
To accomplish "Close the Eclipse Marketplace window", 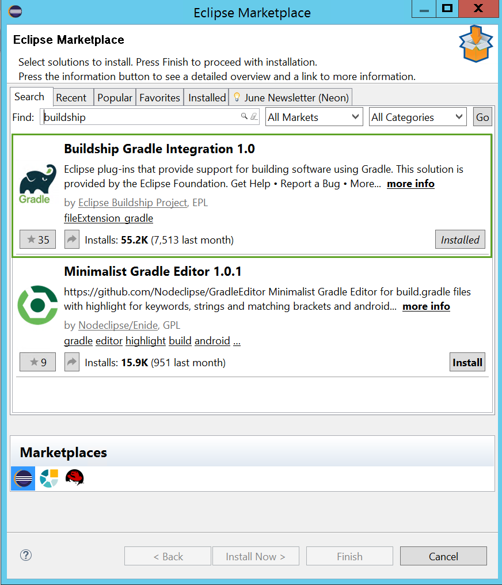I will pos(478,9).
